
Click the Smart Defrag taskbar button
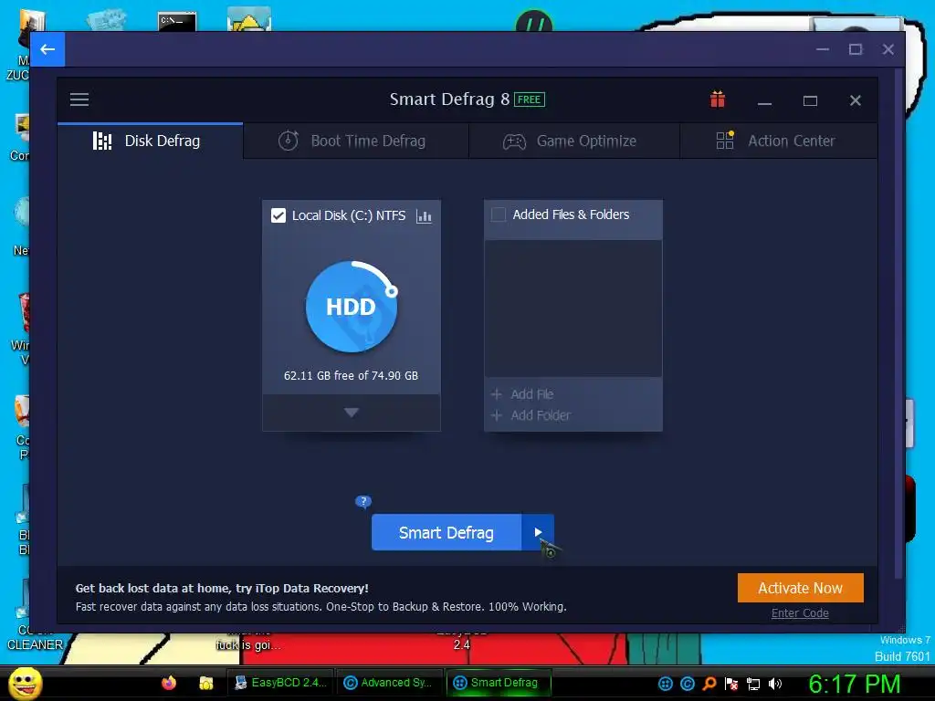point(499,683)
